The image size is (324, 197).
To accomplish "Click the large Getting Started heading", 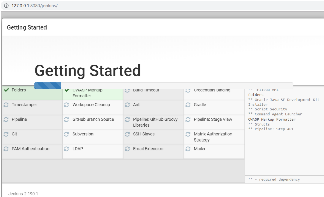I will point(87,70).
